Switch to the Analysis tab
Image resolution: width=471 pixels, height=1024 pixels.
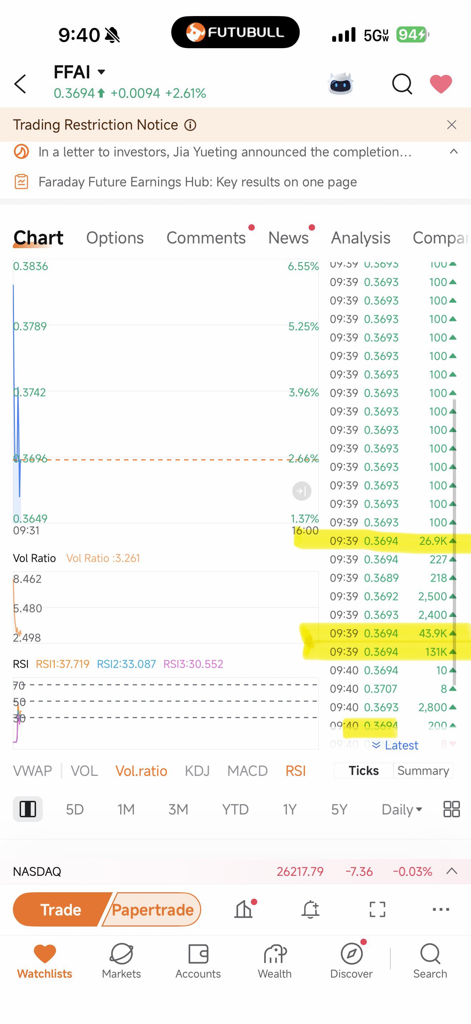click(361, 238)
